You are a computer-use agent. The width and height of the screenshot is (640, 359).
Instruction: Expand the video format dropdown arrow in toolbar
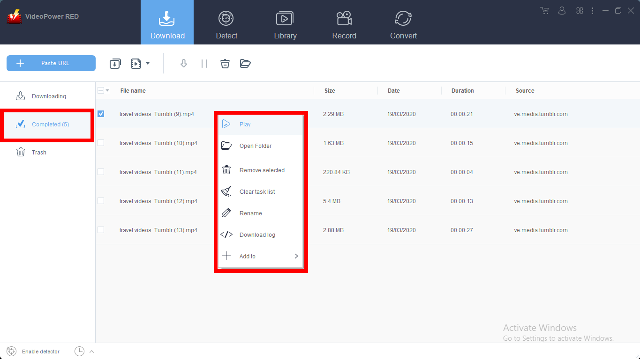coord(148,64)
